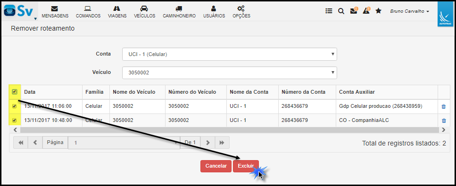This screenshot has height=186, width=456.
Task: Click the Cancelar button
Action: pos(216,166)
